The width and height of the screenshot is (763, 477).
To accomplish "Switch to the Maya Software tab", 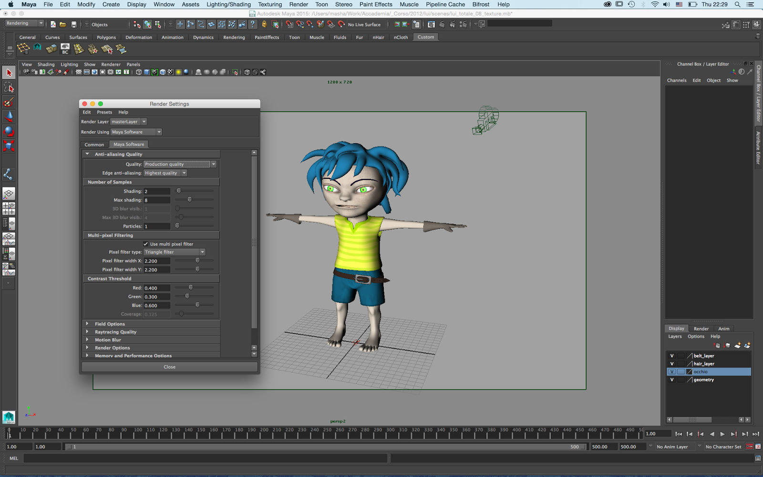I will click(x=129, y=144).
